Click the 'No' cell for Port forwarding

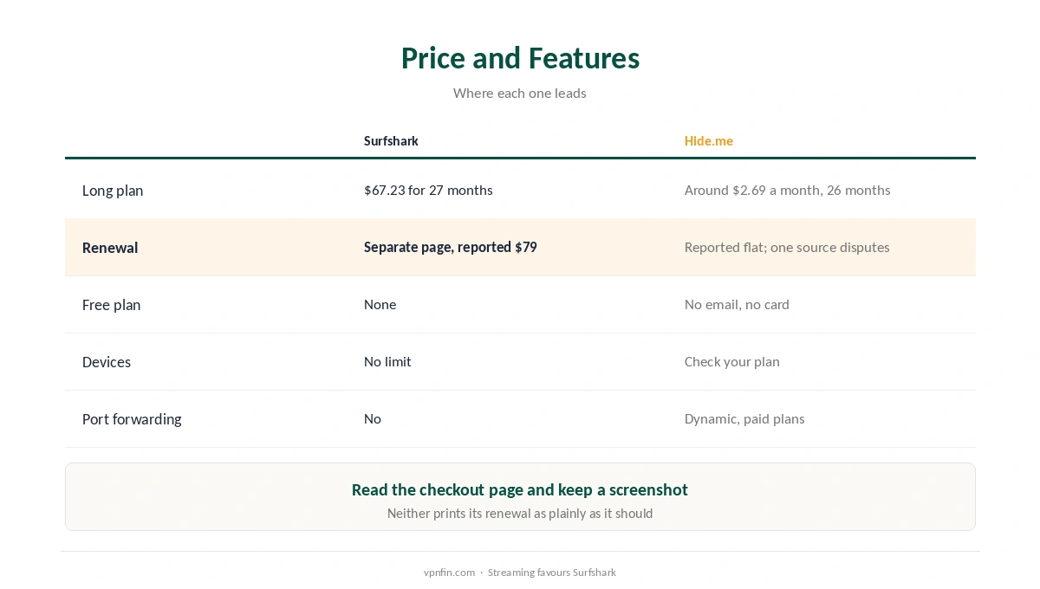[x=373, y=419]
